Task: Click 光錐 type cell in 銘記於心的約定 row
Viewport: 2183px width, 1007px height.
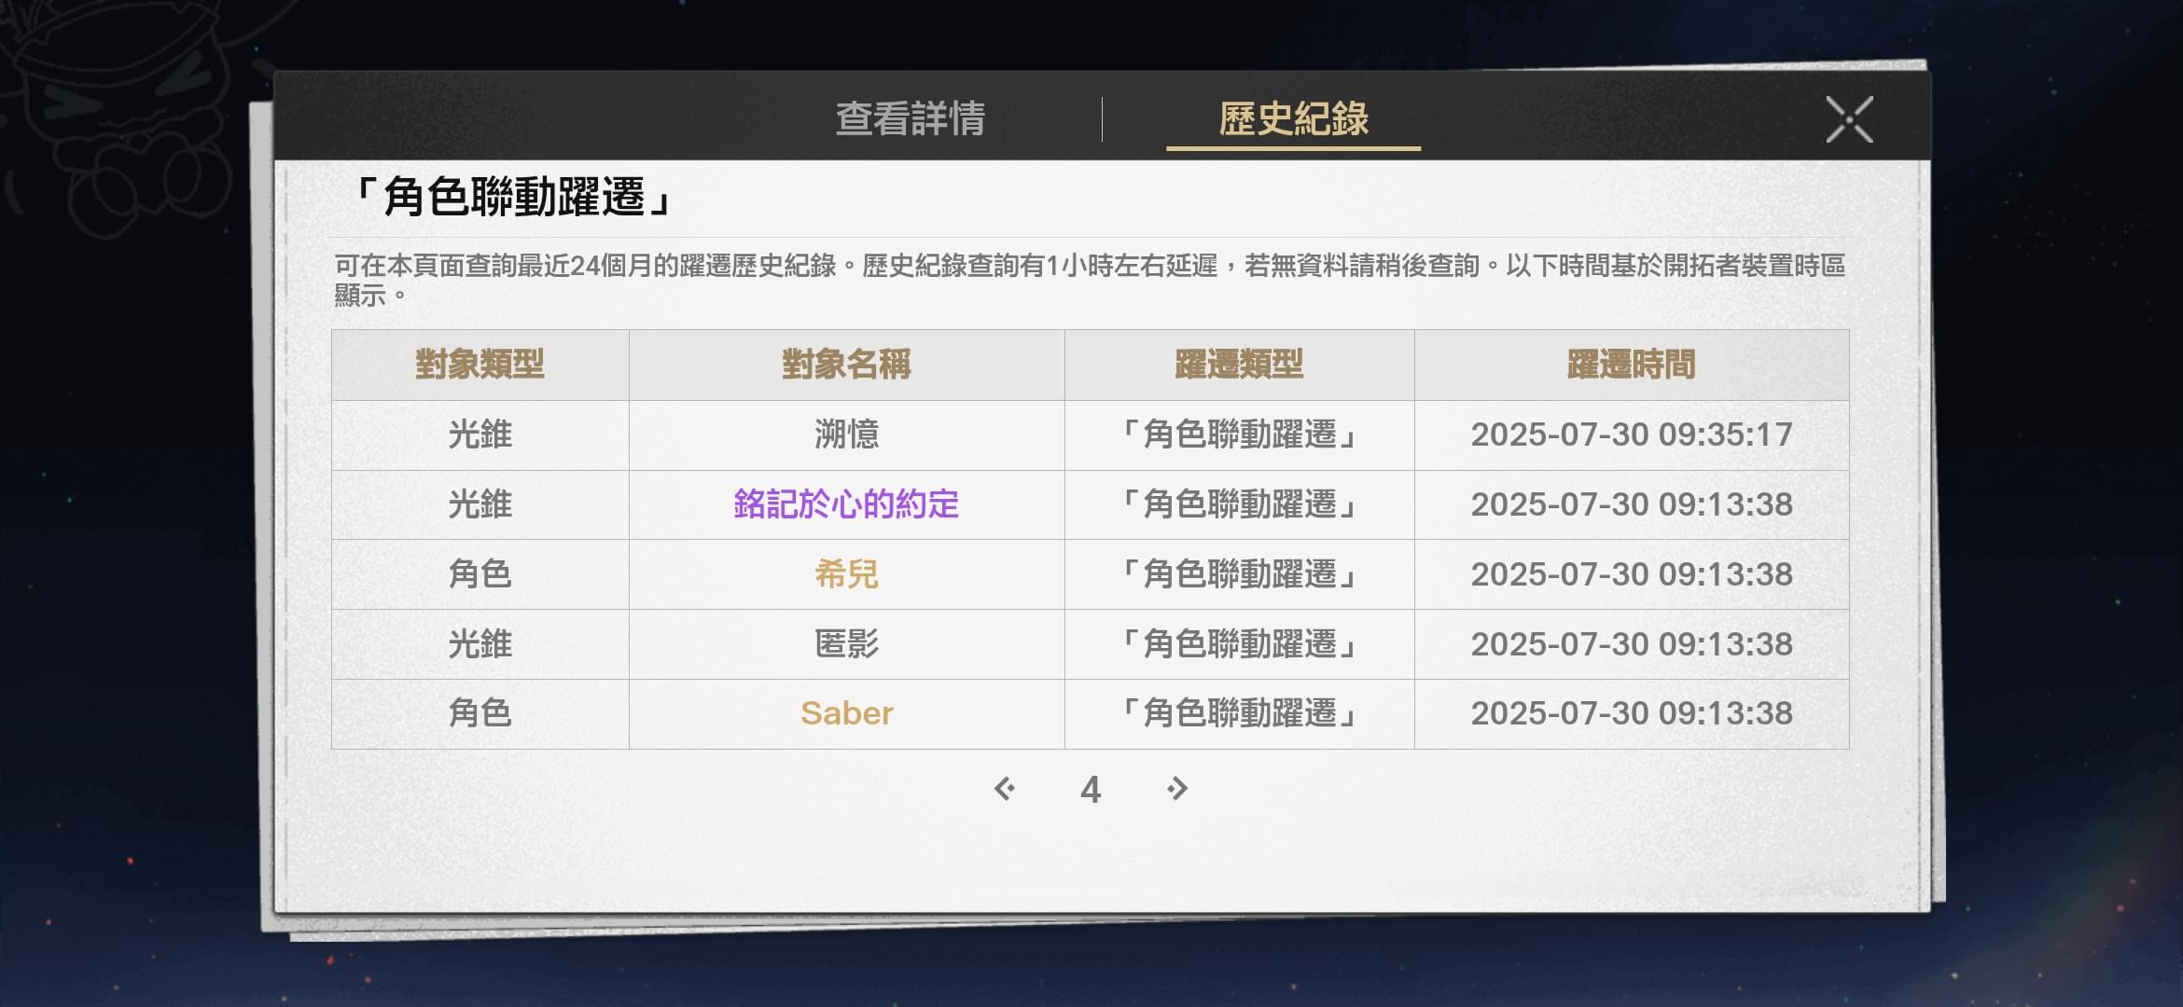Action: [480, 504]
